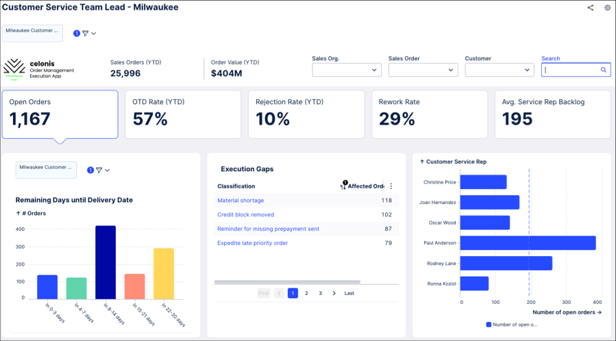Toggle Number of open orders legend
This screenshot has height=341, width=616.
pos(511,325)
